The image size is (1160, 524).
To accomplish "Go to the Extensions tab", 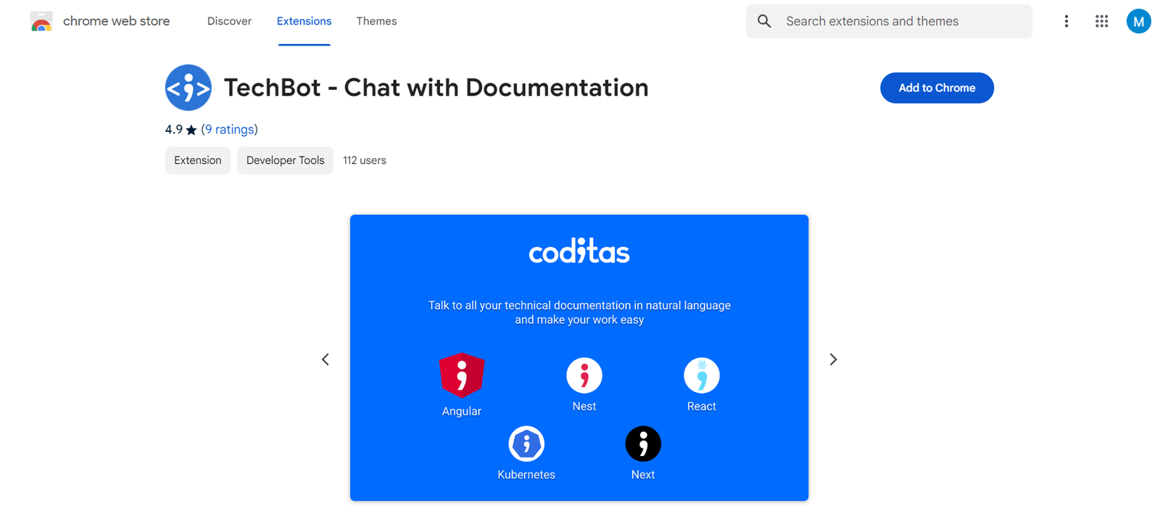I will (304, 22).
